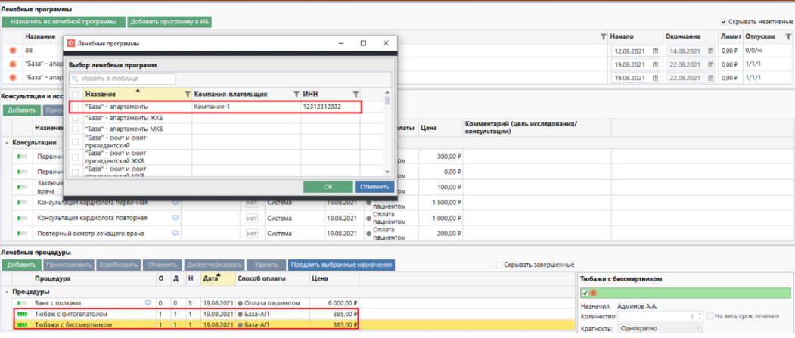Click the comment bubble icon for Баня с полками

tap(148, 302)
